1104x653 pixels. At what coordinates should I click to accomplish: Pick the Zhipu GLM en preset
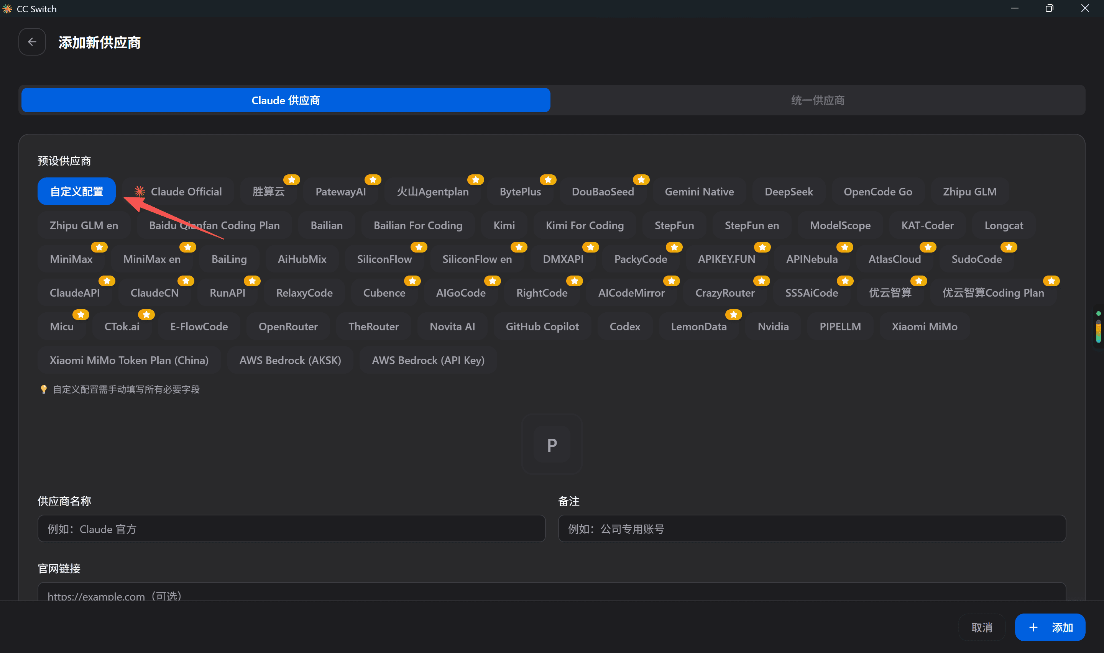coord(84,225)
